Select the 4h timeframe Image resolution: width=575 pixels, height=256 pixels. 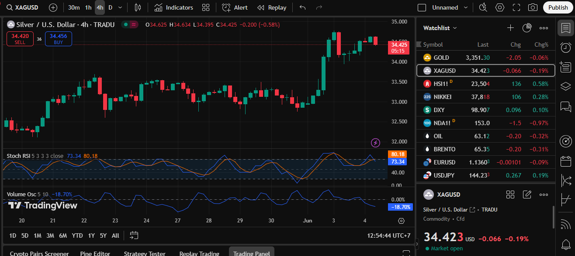pos(100,7)
